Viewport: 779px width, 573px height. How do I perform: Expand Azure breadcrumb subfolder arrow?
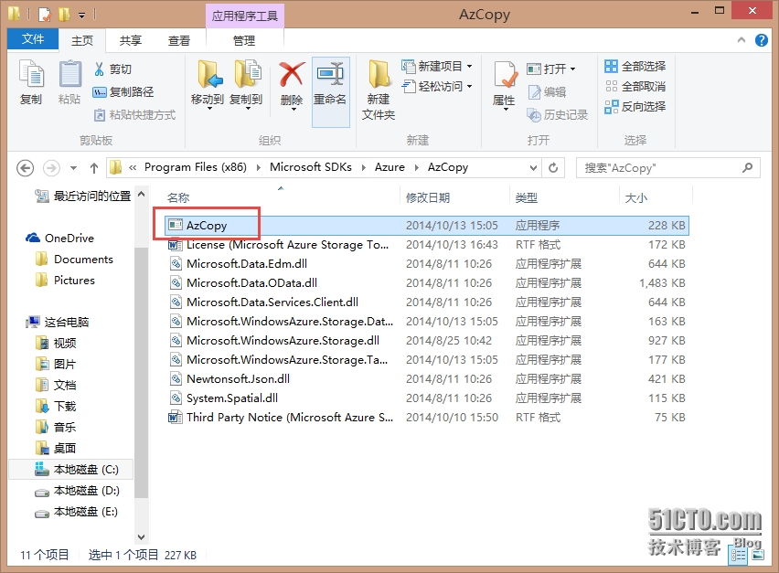coord(416,168)
